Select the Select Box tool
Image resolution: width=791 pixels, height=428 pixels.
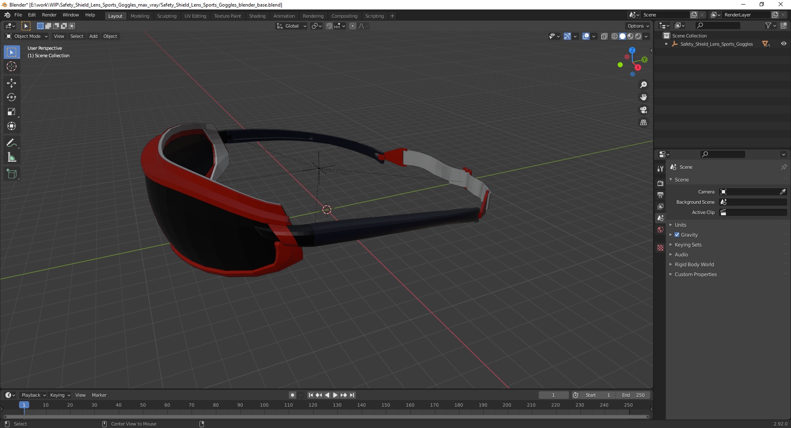click(x=12, y=52)
